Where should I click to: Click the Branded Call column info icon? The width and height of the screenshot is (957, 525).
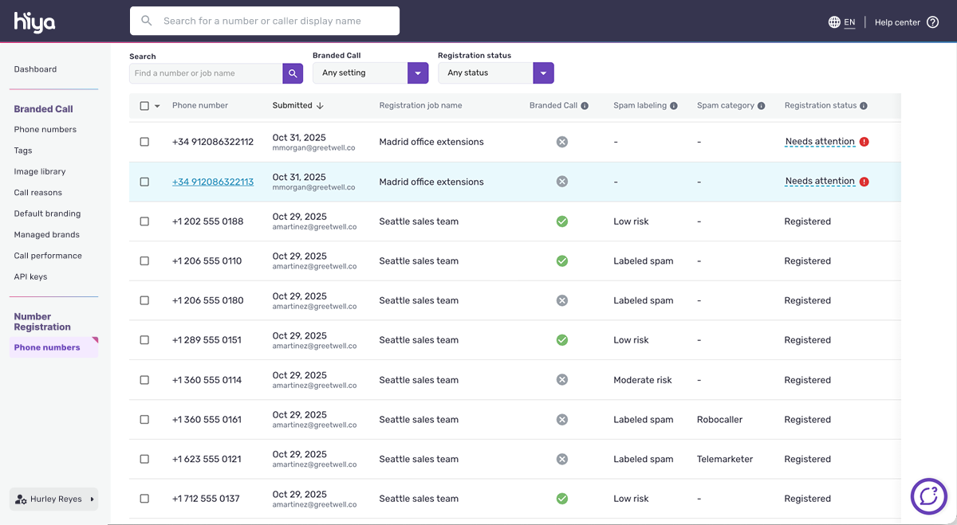click(x=585, y=106)
